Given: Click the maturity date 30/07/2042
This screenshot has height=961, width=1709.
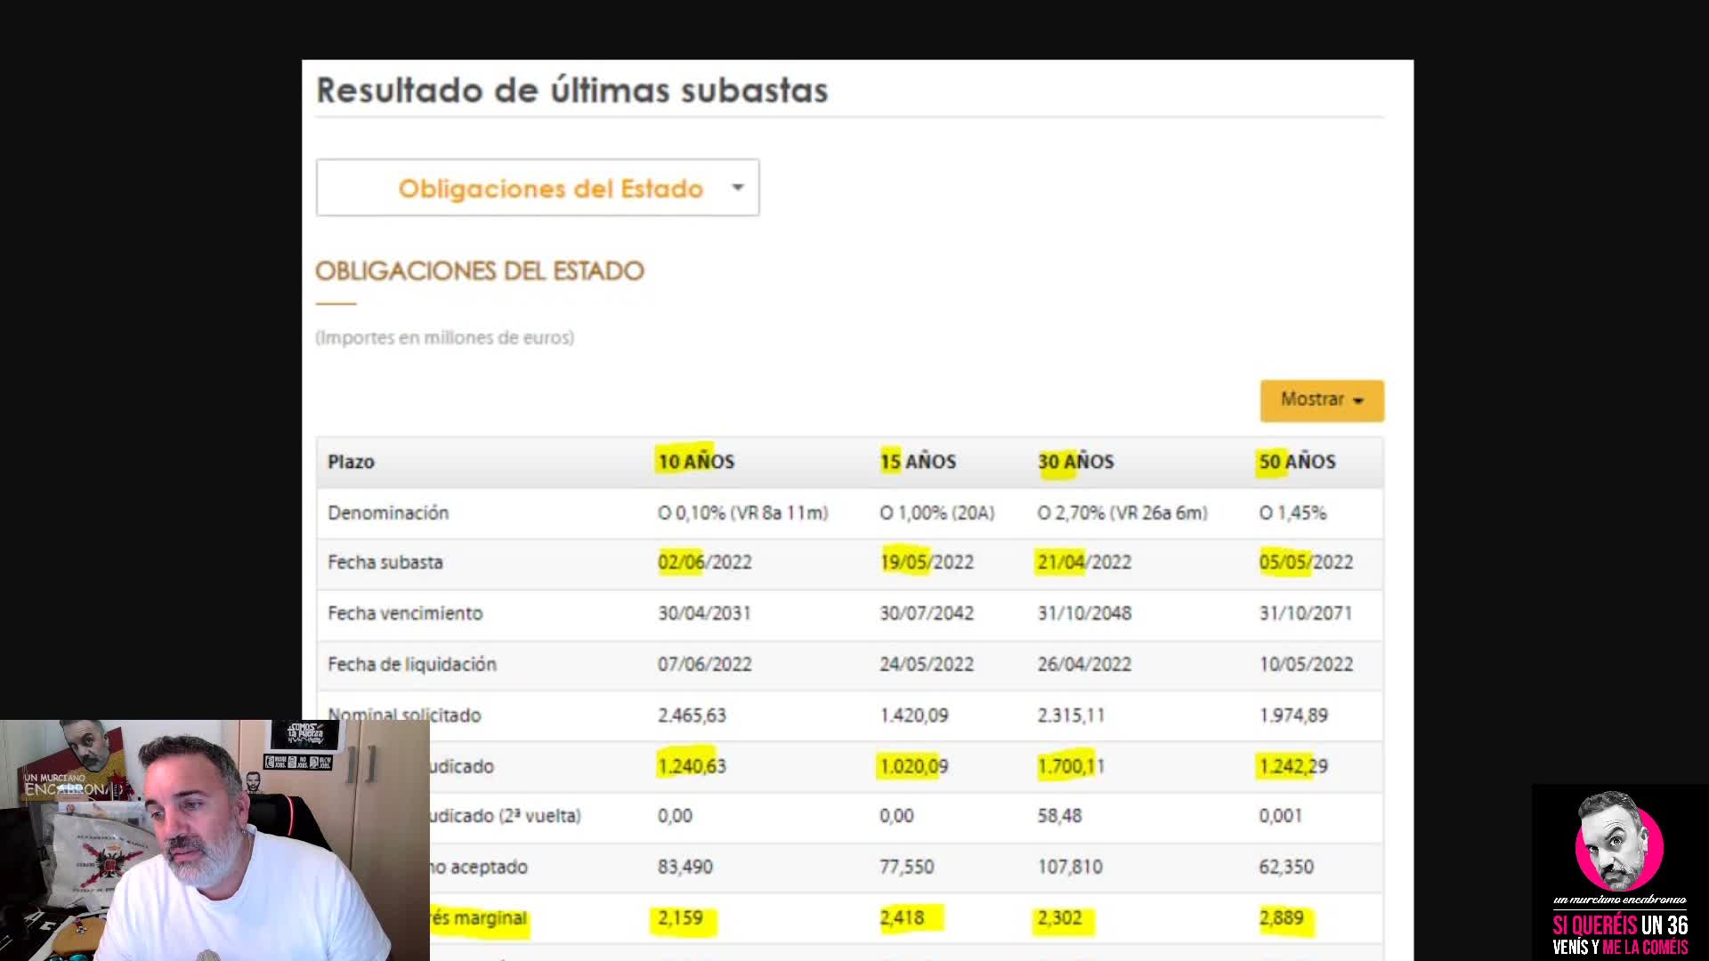Looking at the screenshot, I should point(927,613).
